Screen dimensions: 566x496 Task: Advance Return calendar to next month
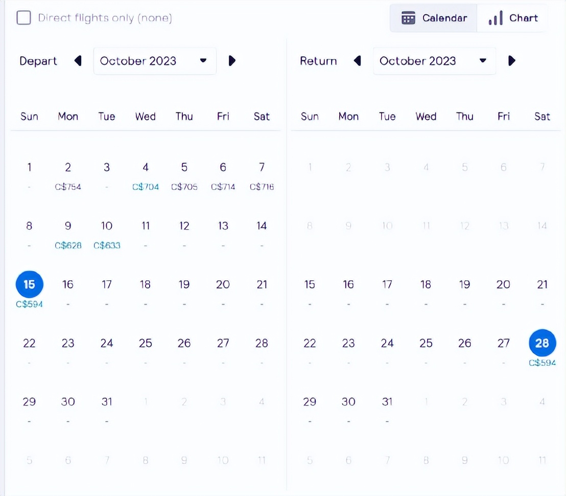pos(512,61)
